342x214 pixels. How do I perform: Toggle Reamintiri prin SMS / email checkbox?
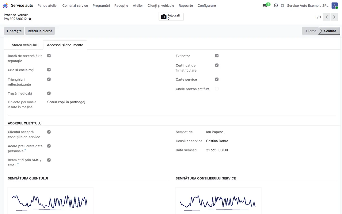(49, 160)
